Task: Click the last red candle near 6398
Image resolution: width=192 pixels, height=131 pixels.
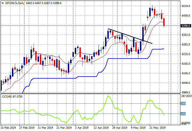Action: [164, 22]
